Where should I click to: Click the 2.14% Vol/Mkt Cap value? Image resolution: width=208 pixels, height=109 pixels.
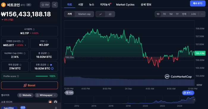click(15, 57)
